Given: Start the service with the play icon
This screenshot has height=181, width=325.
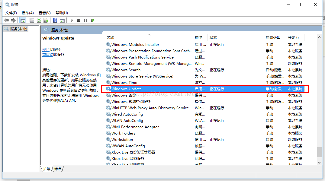Looking at the screenshot, I should pyautogui.click(x=72, y=20).
